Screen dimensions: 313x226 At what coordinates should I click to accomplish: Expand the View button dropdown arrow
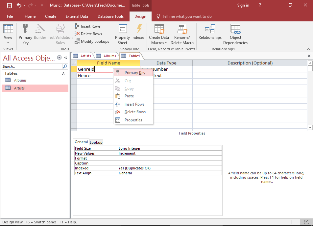pos(8,42)
